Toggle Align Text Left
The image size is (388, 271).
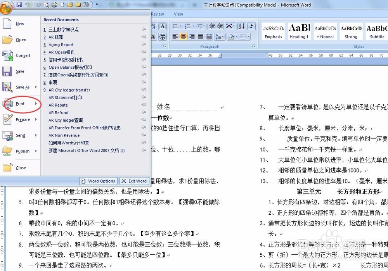175,37
